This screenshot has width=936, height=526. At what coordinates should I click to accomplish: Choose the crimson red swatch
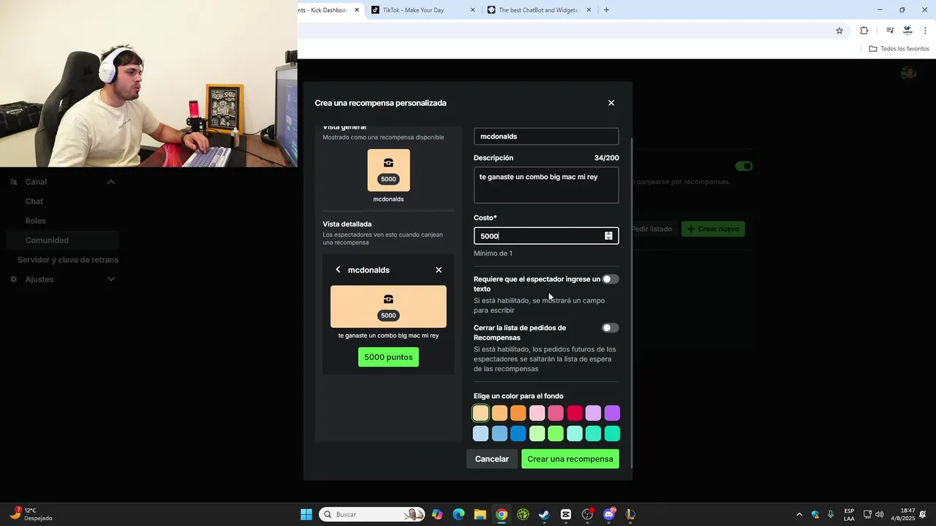coord(575,413)
